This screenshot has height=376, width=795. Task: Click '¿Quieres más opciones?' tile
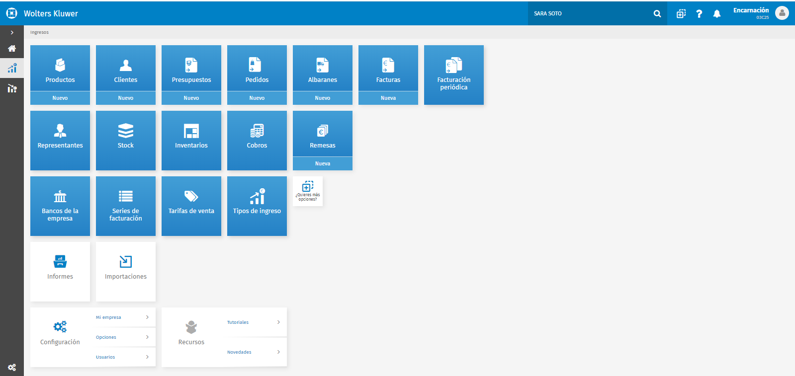coord(308,191)
